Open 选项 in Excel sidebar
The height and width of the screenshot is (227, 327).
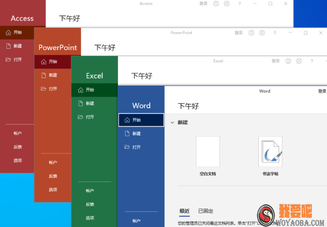(x=90, y=218)
